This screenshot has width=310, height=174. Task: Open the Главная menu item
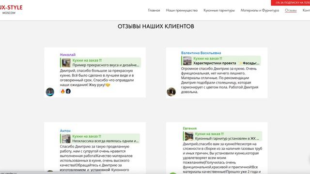154,10
